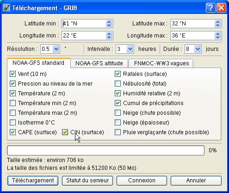Open FNMOC-WW3 vagues tab

tap(161, 63)
